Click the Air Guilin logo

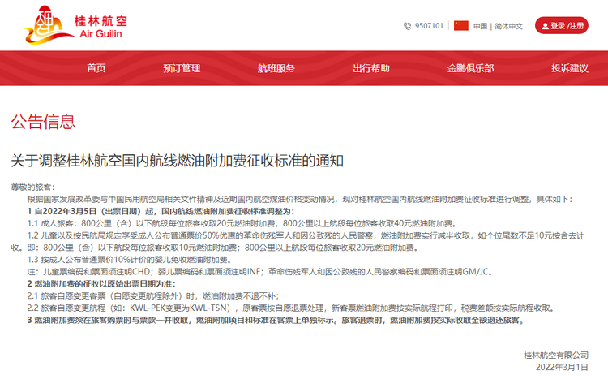[75, 25]
